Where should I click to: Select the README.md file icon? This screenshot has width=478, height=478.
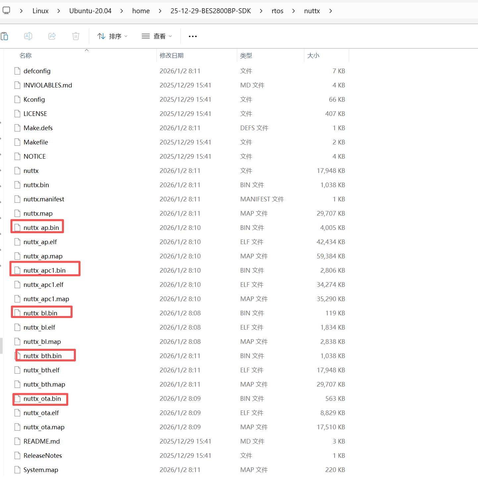click(x=18, y=441)
